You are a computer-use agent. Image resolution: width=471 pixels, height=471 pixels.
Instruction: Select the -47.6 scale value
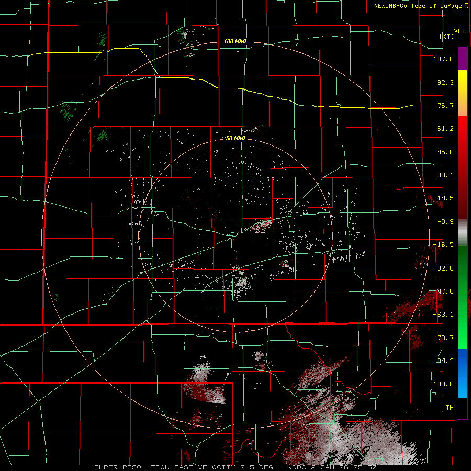click(443, 291)
